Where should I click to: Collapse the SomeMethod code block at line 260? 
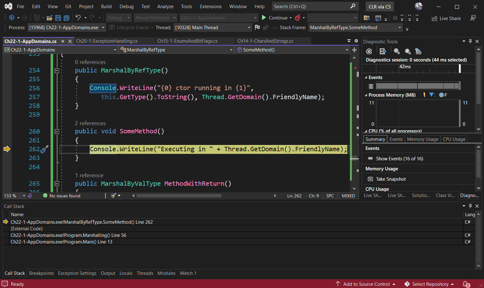(57, 132)
